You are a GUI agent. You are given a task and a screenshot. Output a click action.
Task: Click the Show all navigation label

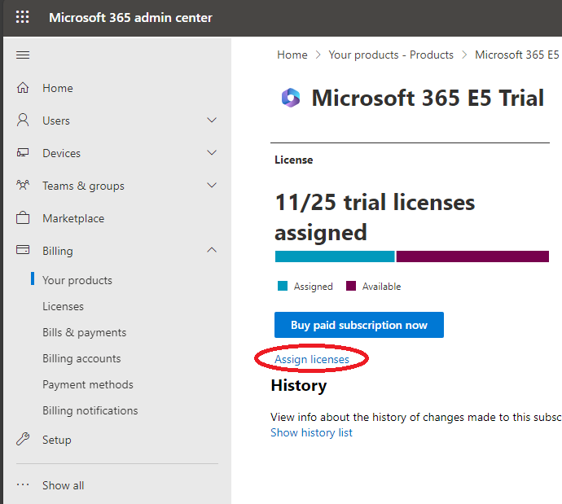(x=63, y=485)
